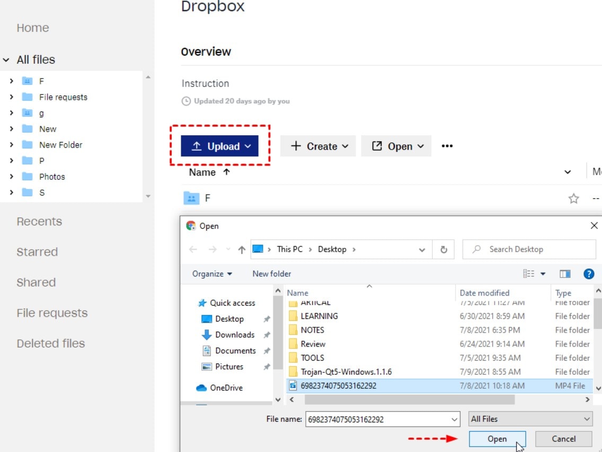
Task: Expand the P folder in sidebar tree
Action: 12,161
